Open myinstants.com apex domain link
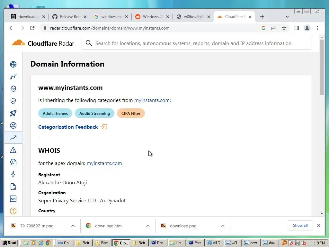The width and height of the screenshot is (329, 247). tap(104, 163)
